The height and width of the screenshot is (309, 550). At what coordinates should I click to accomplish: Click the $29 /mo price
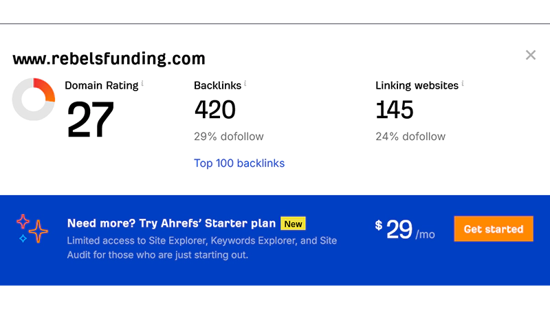(405, 231)
